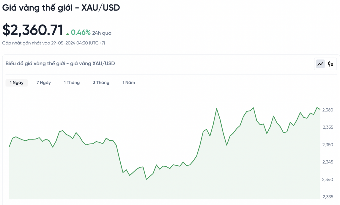Show the 7 Ngày chart range
This screenshot has width=340, height=205.
click(44, 83)
